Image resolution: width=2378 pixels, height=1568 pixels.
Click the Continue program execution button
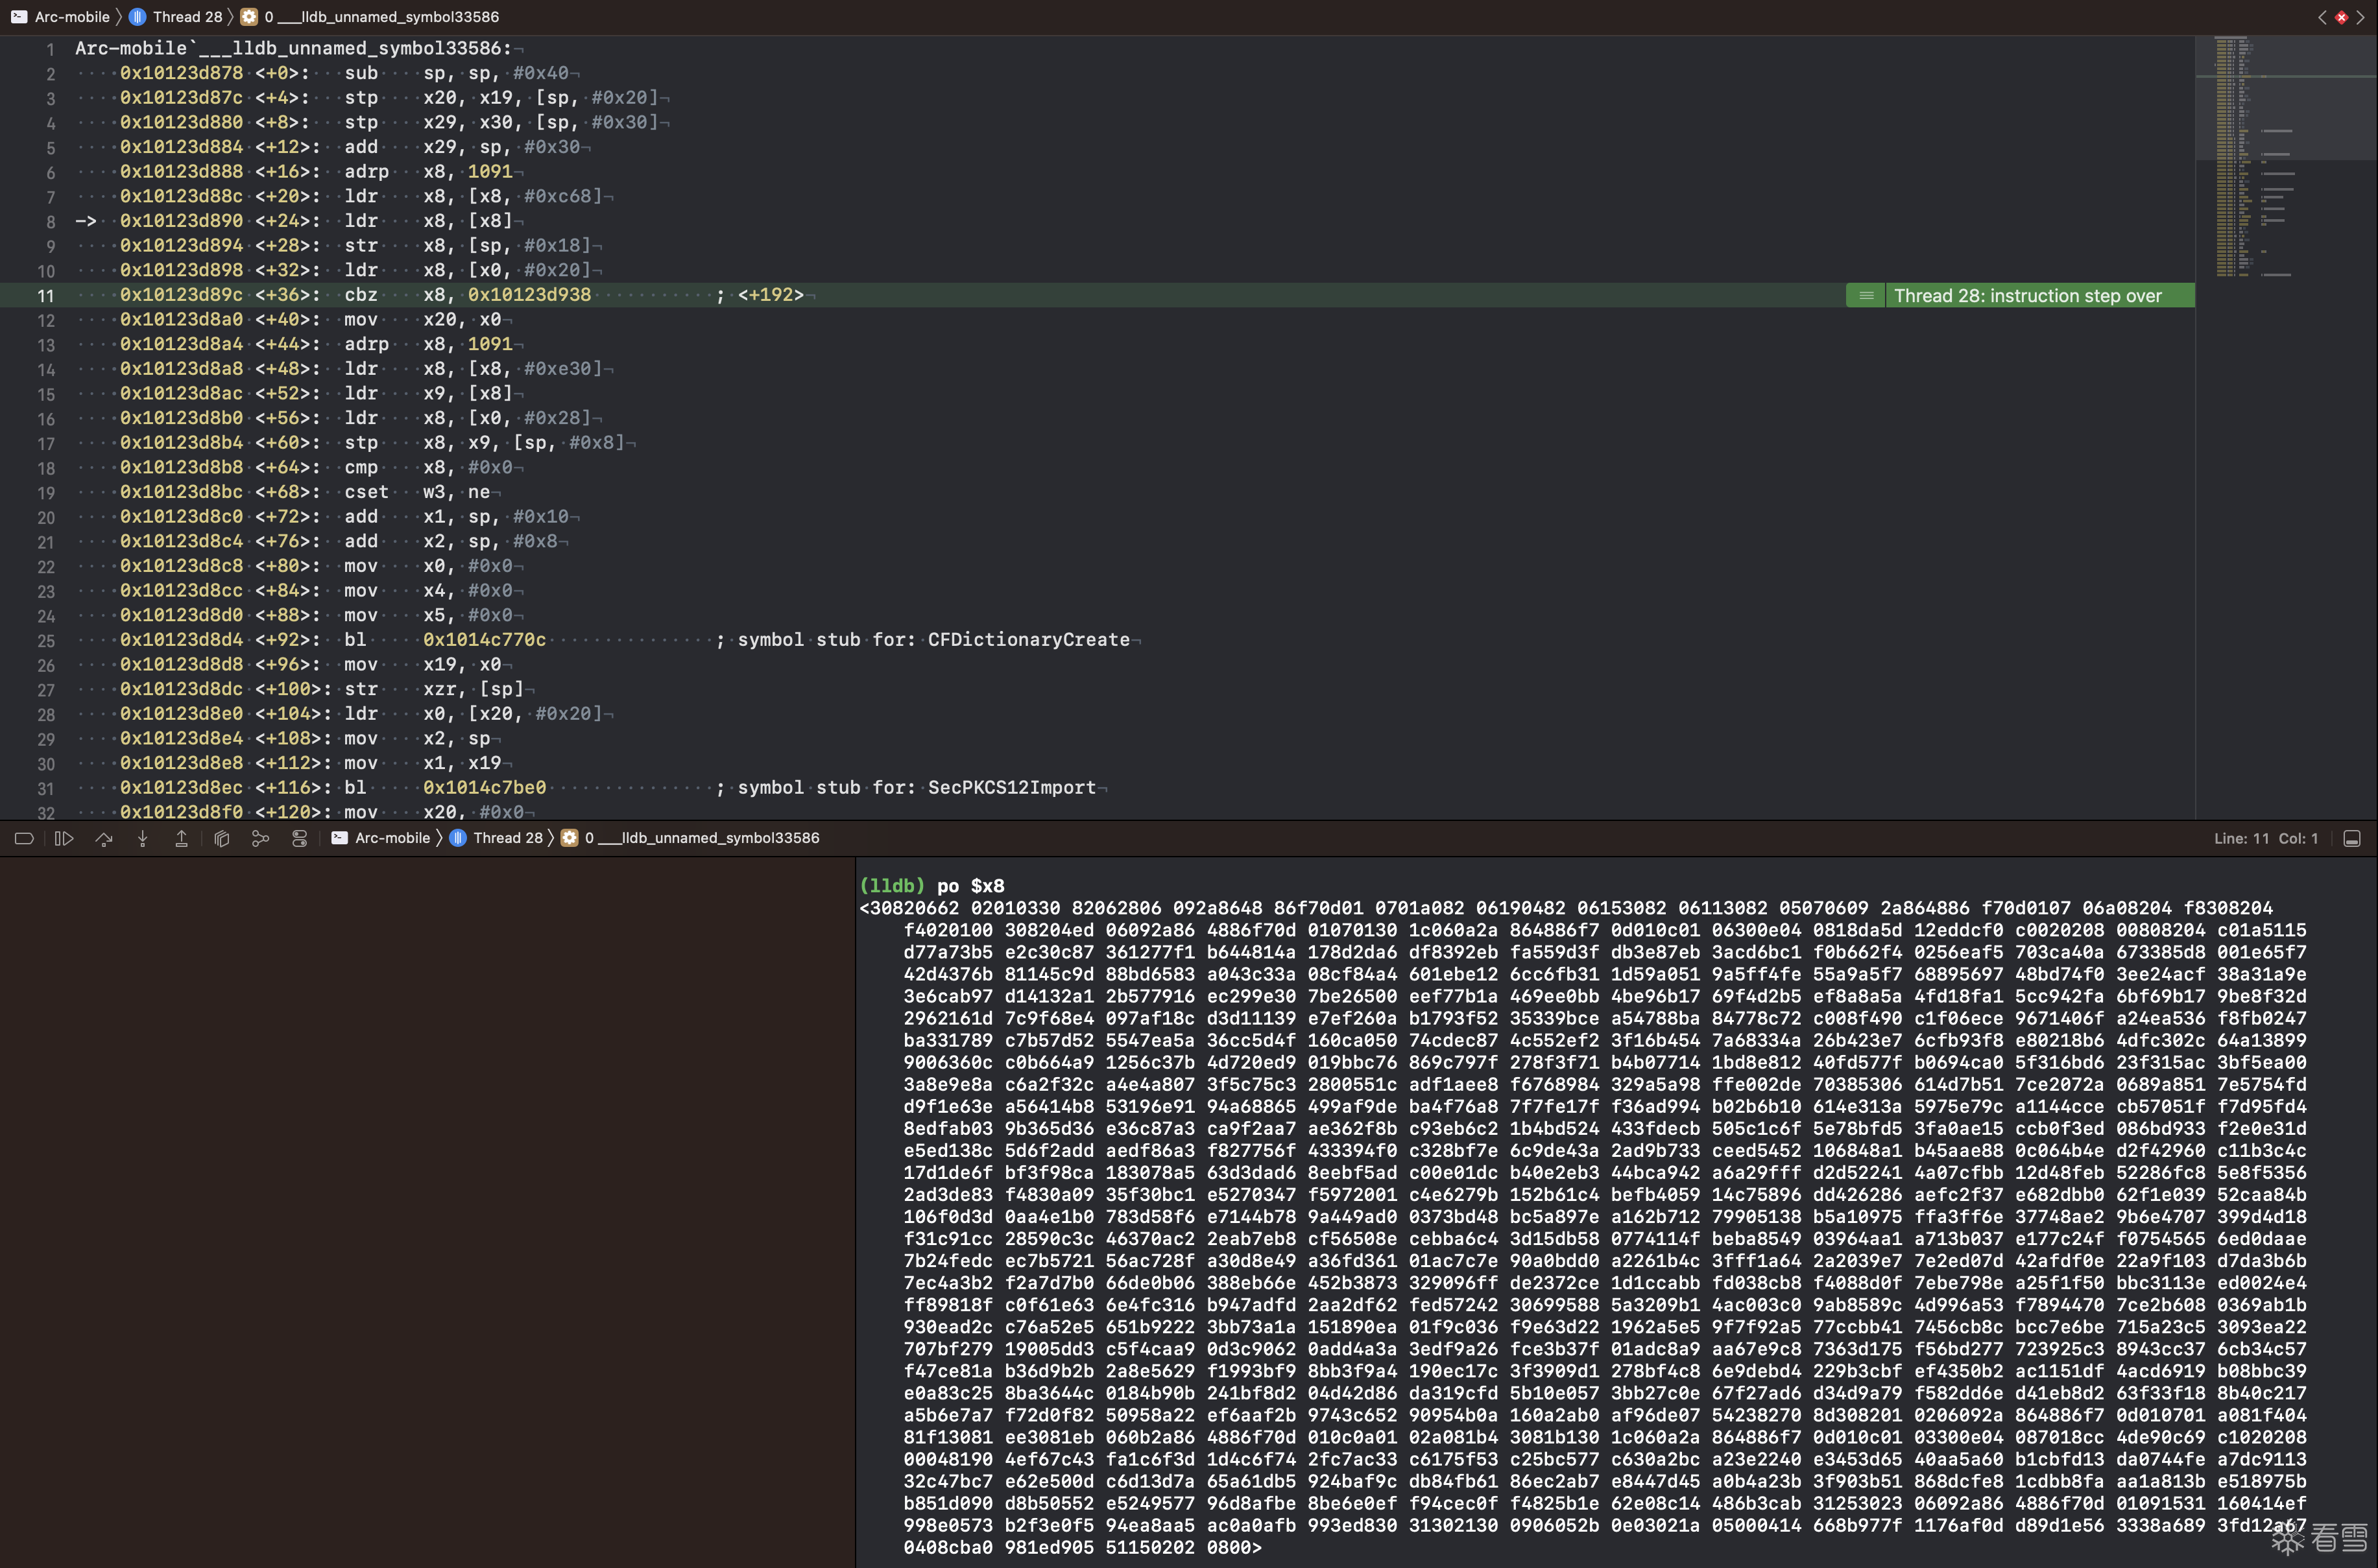coord(64,838)
